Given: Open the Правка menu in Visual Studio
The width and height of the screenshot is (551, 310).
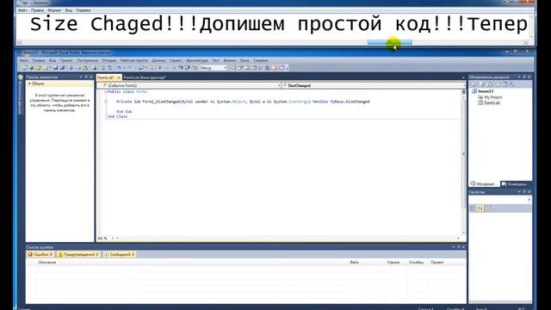Looking at the screenshot, I should point(39,60).
